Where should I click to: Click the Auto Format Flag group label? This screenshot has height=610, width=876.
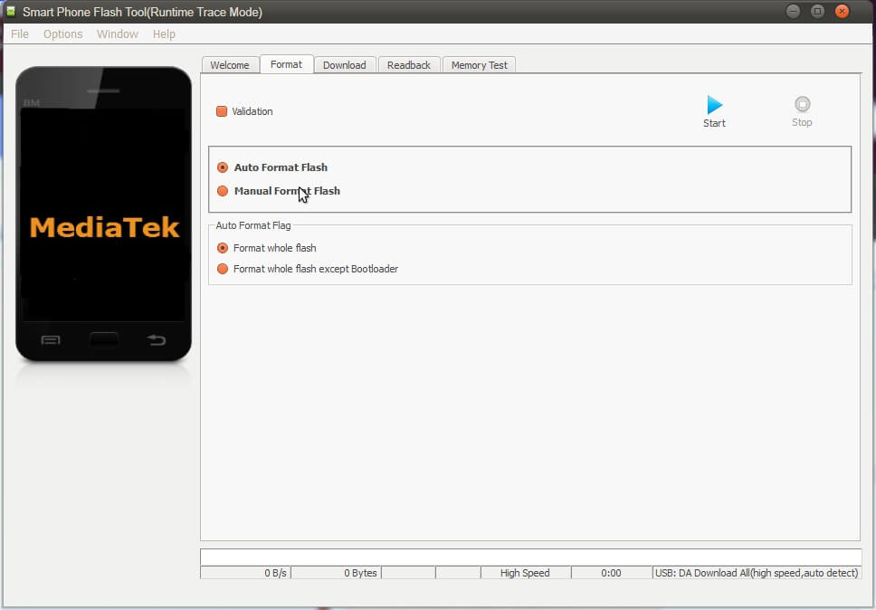coord(253,225)
